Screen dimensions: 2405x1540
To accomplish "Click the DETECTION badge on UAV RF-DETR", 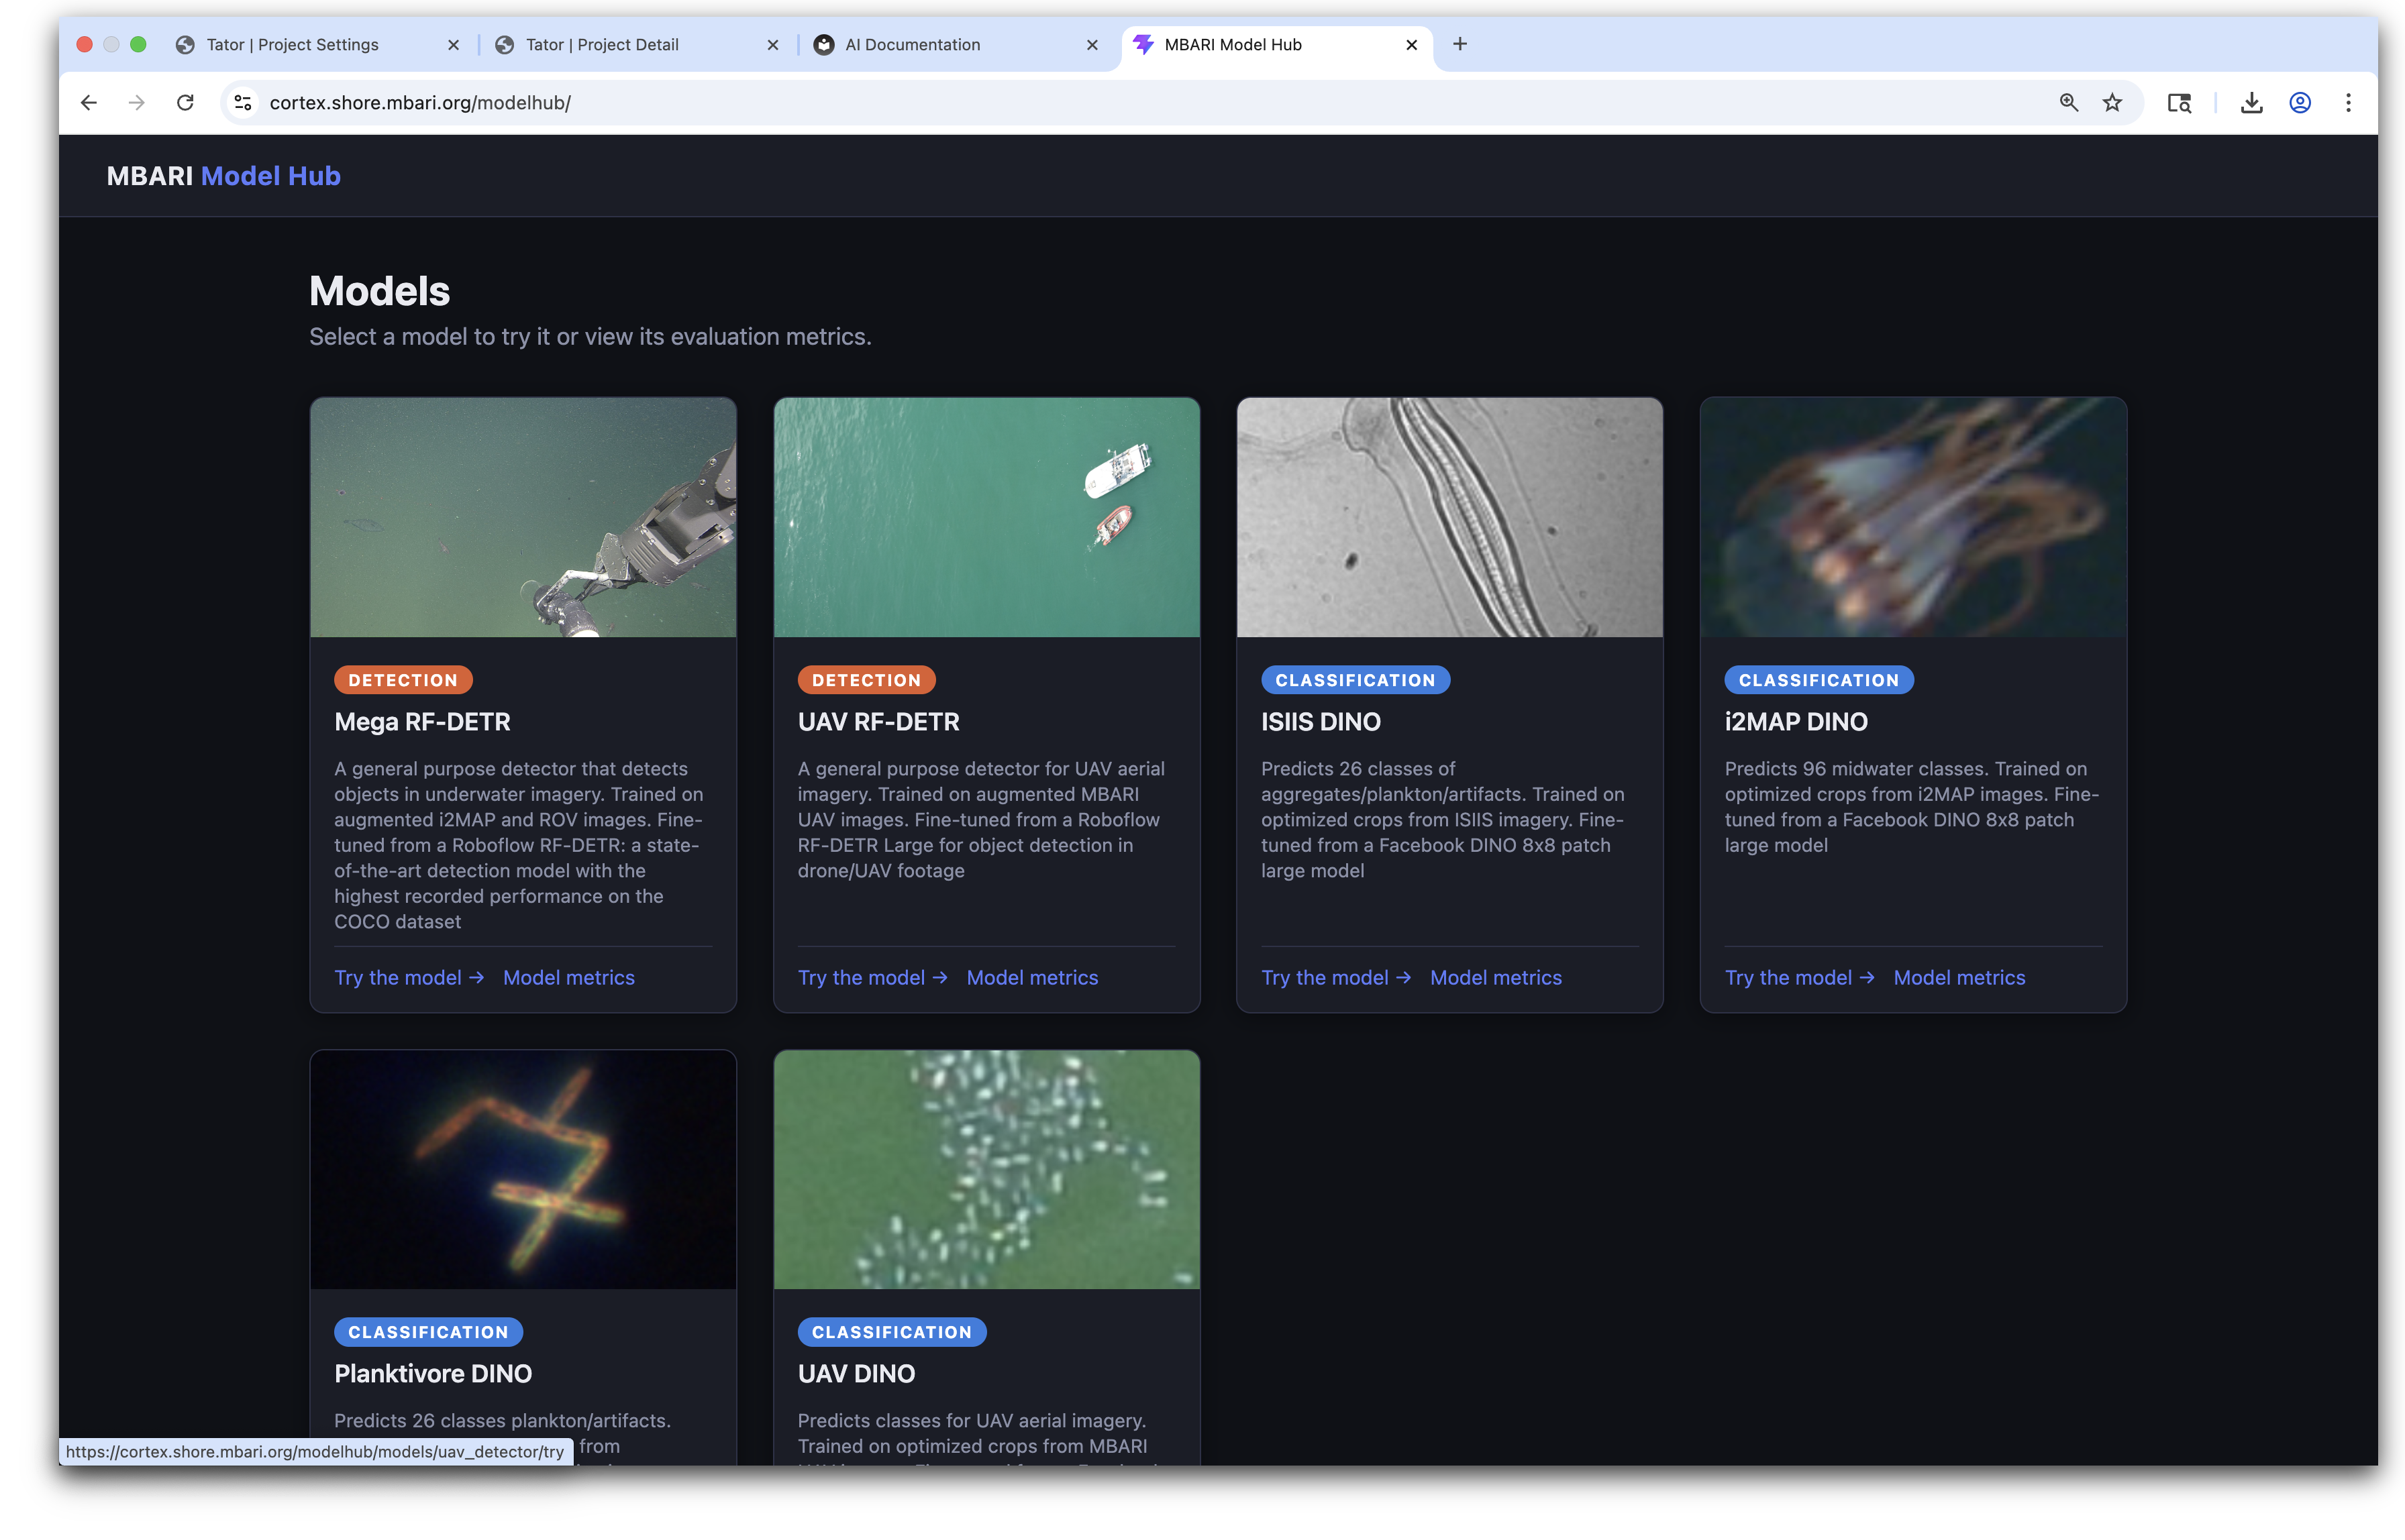I will (x=866, y=679).
